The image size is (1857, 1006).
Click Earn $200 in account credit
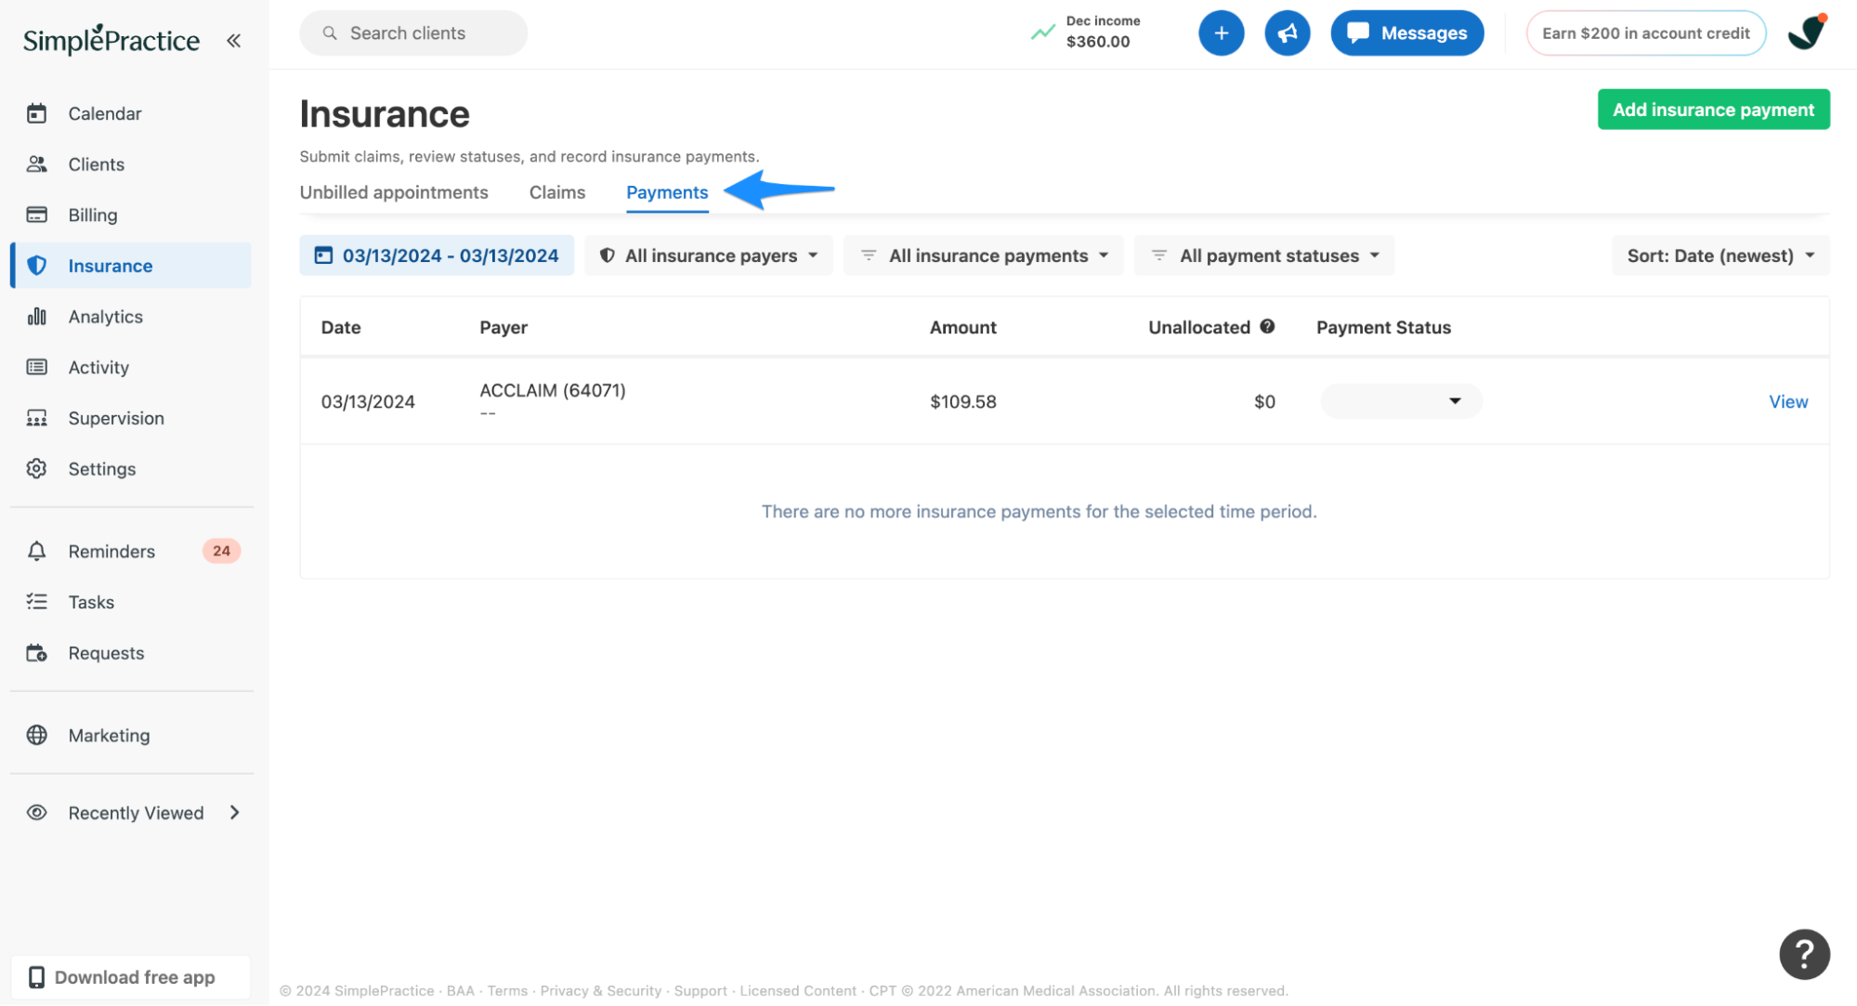(1645, 33)
